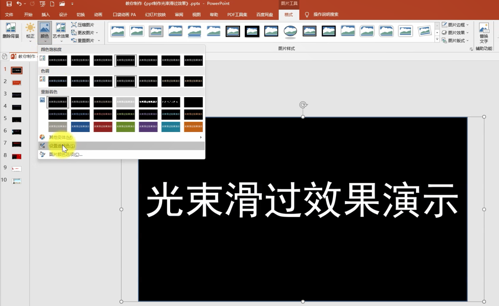Select first saturation preset under 颜色饱和度

point(58,60)
